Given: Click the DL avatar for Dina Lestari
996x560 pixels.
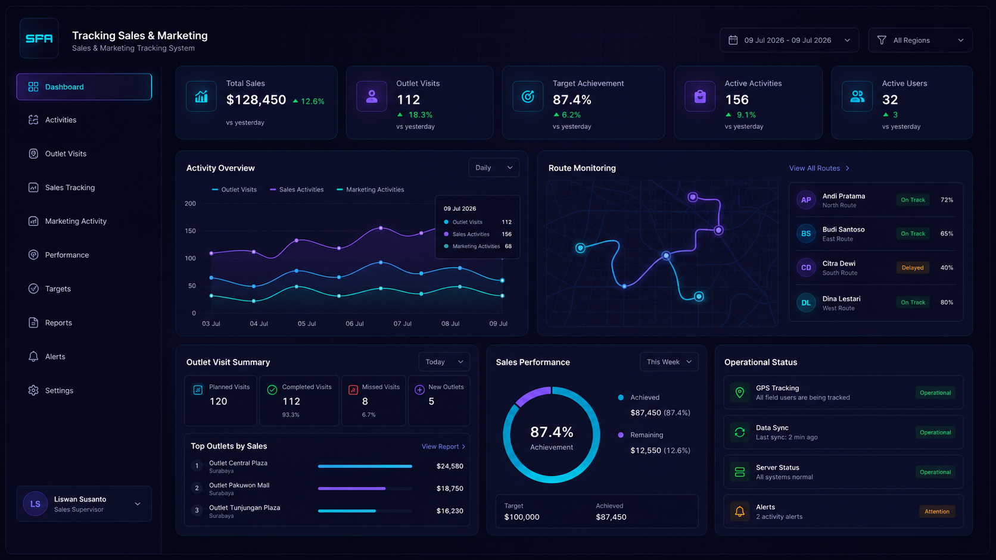Looking at the screenshot, I should [x=806, y=302].
